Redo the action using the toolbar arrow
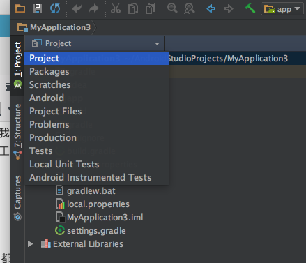 94,9
